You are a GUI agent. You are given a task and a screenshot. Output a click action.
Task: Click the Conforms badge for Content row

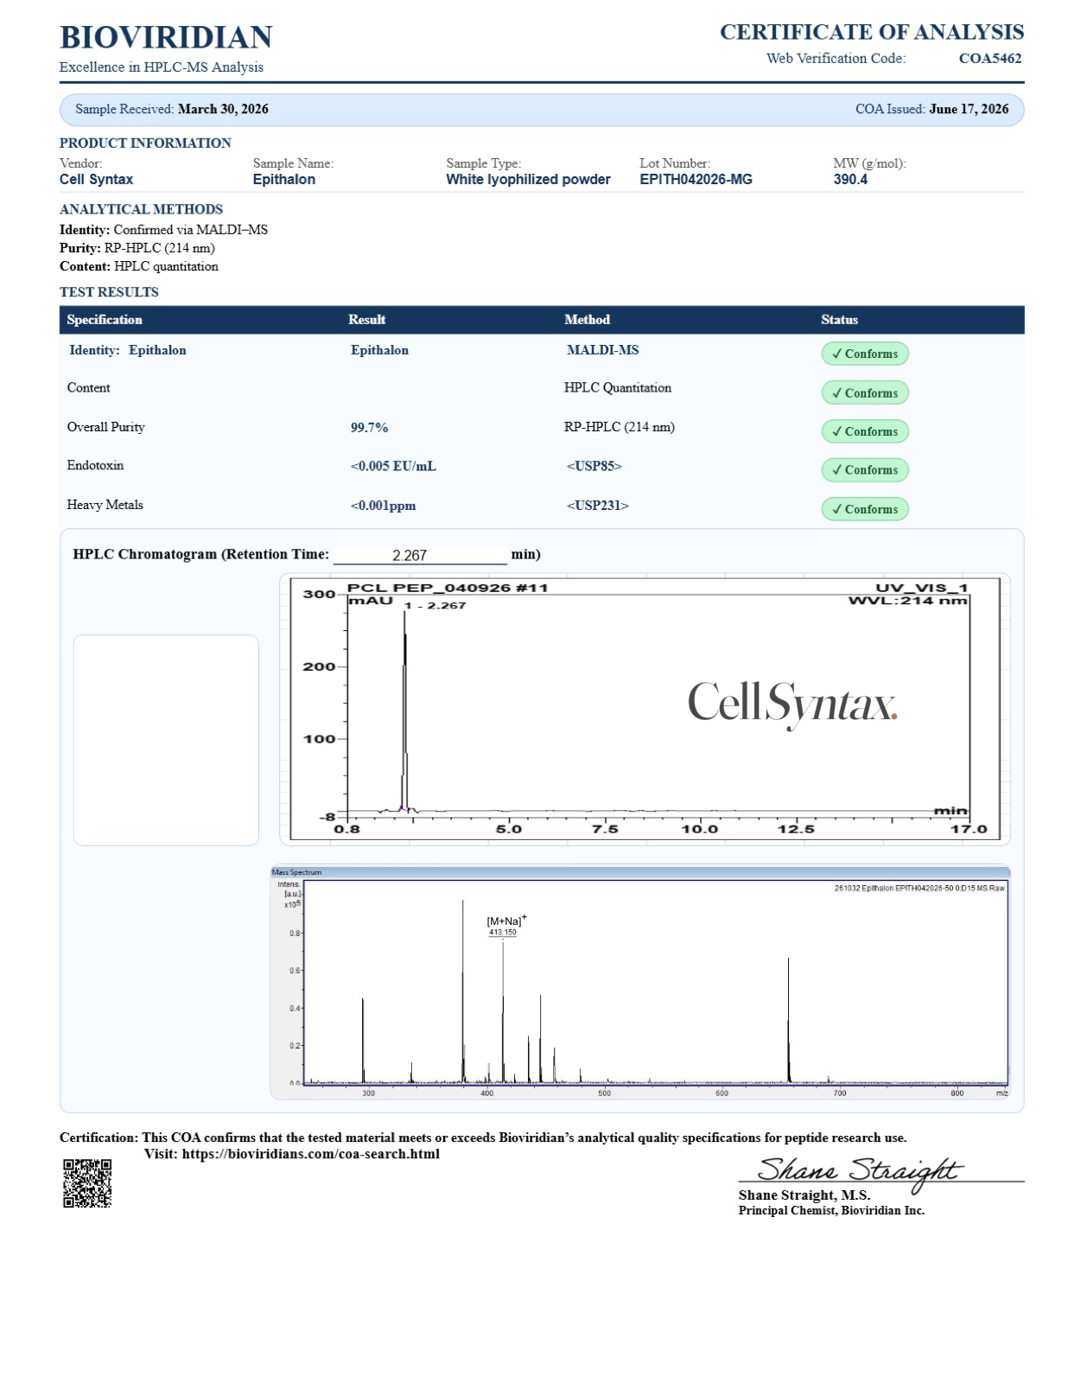(x=865, y=392)
